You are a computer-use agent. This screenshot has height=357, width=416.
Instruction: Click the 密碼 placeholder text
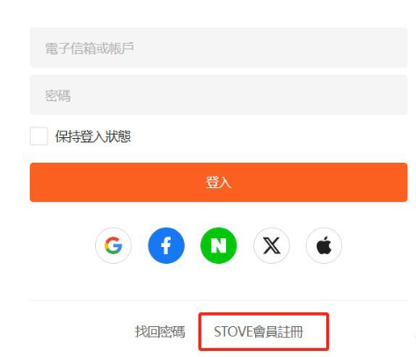tap(57, 96)
